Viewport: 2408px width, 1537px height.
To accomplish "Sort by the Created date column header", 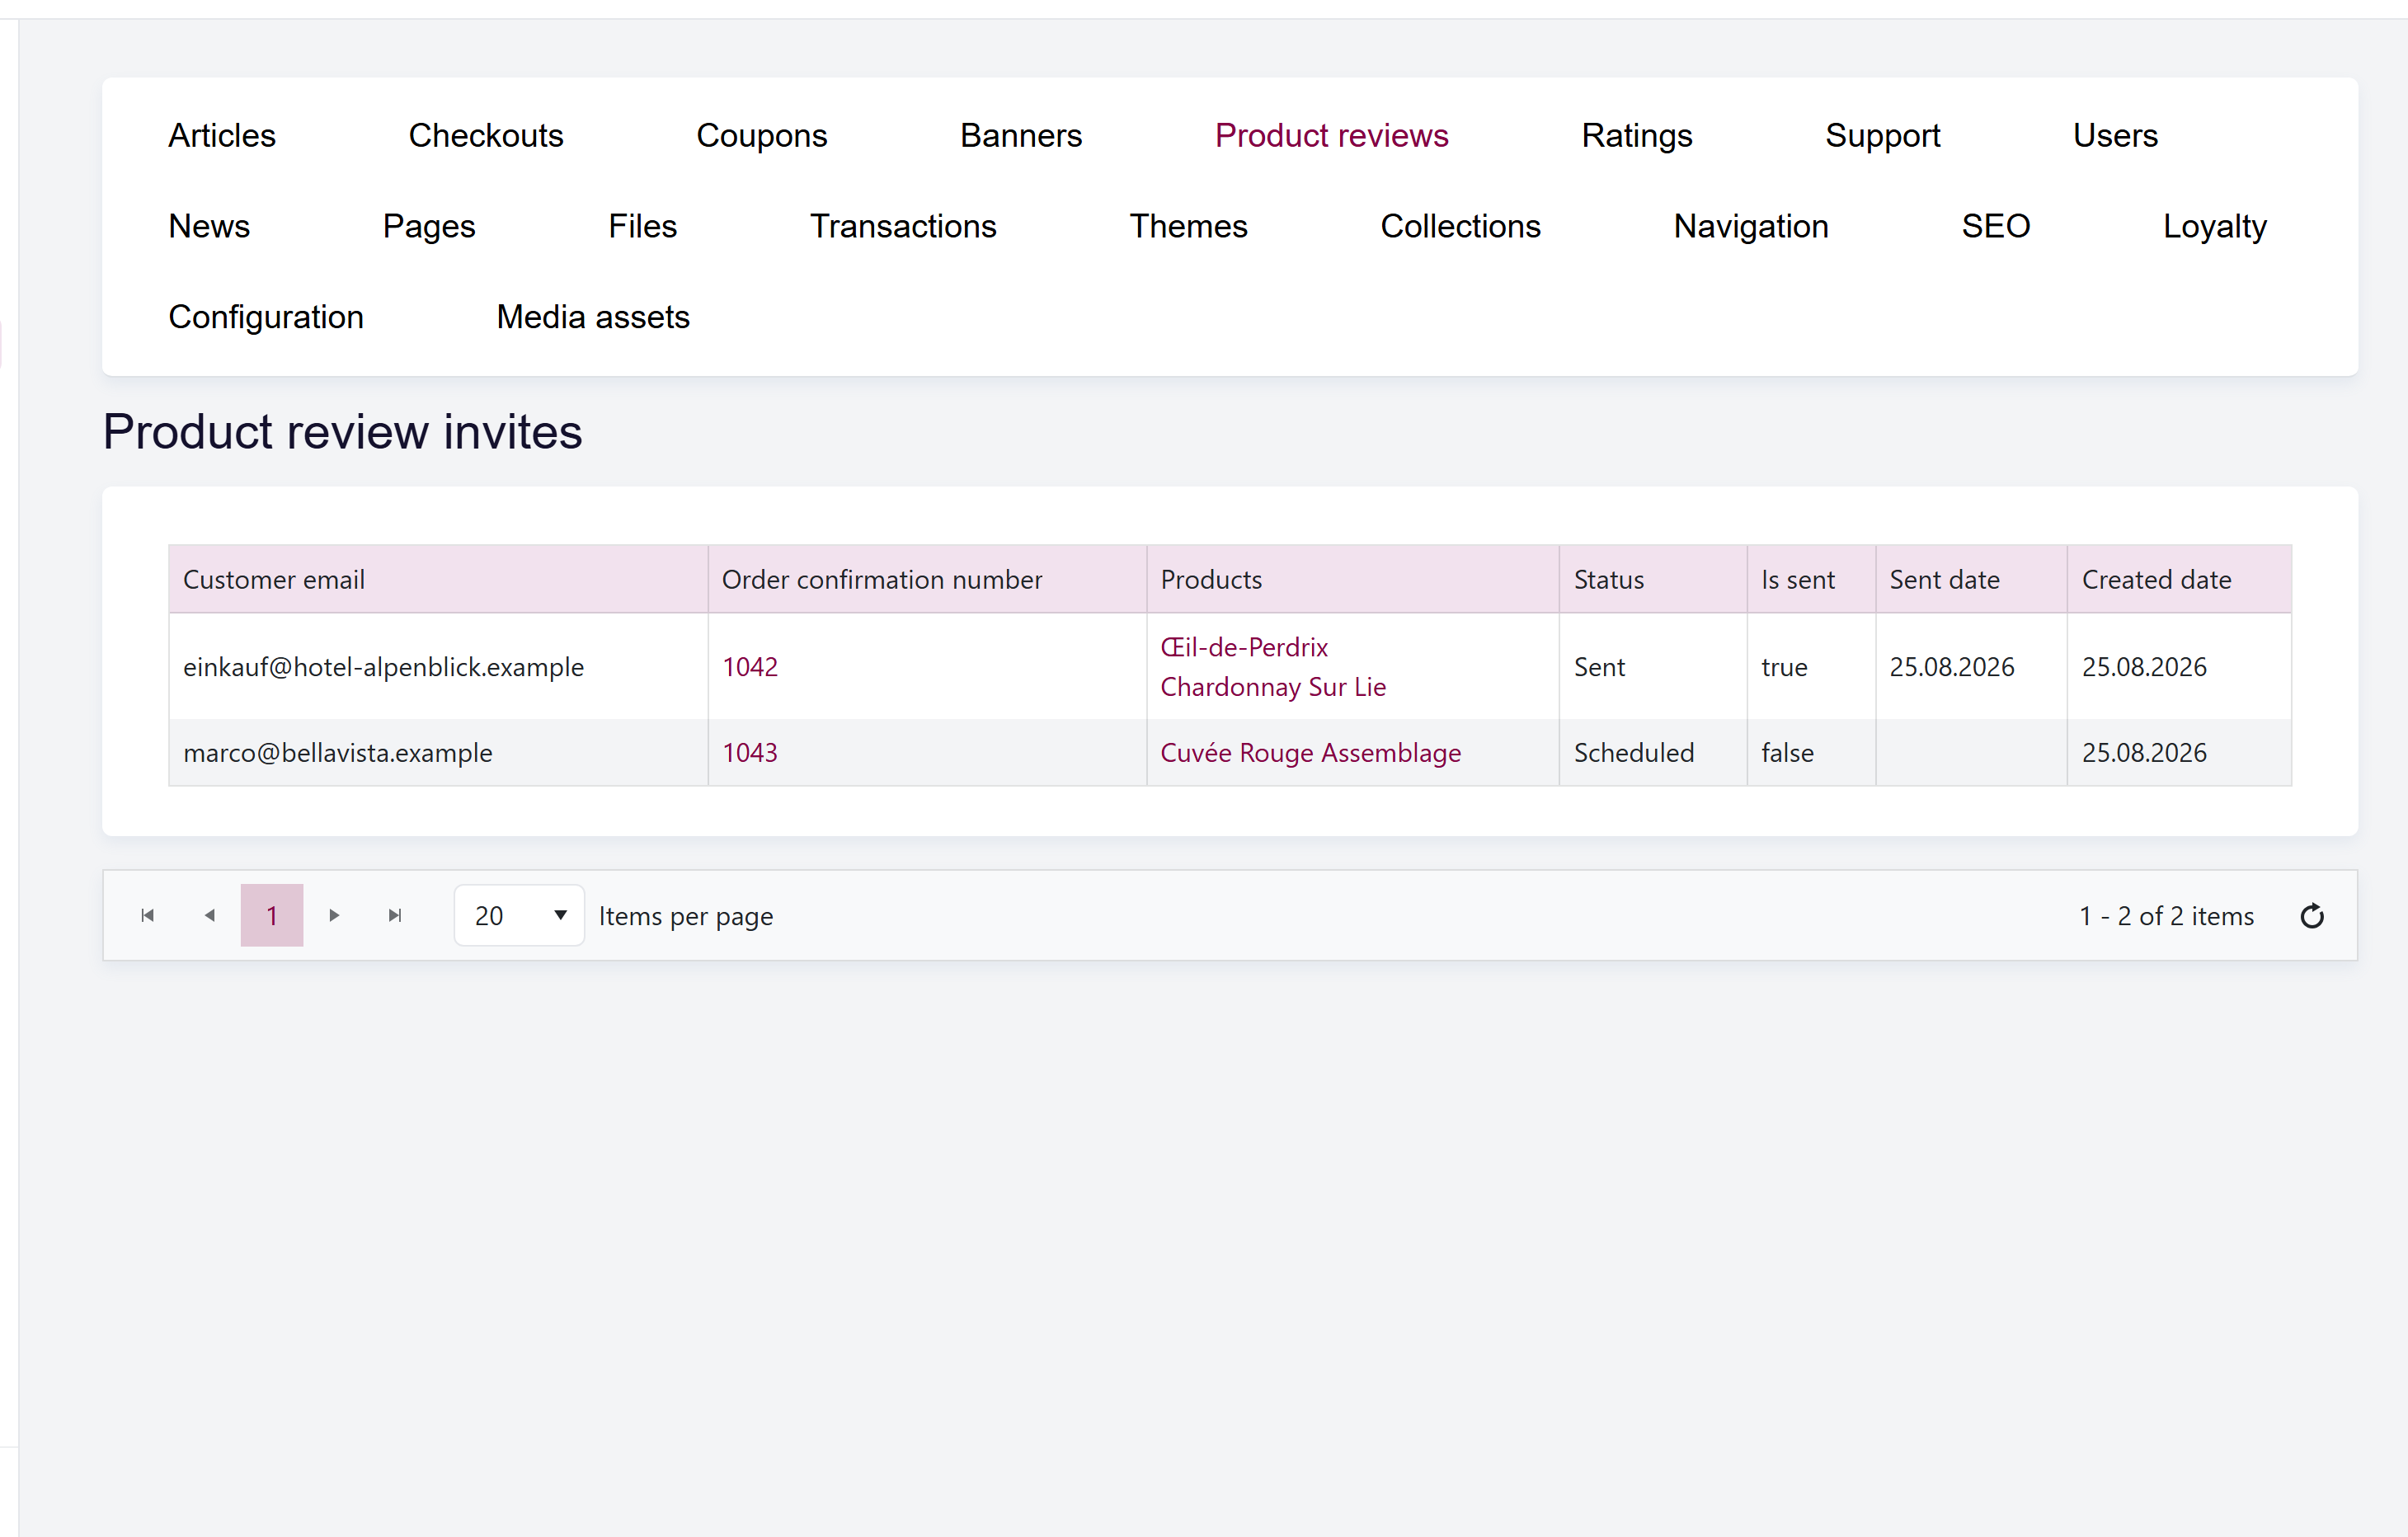I will 2180,579.
